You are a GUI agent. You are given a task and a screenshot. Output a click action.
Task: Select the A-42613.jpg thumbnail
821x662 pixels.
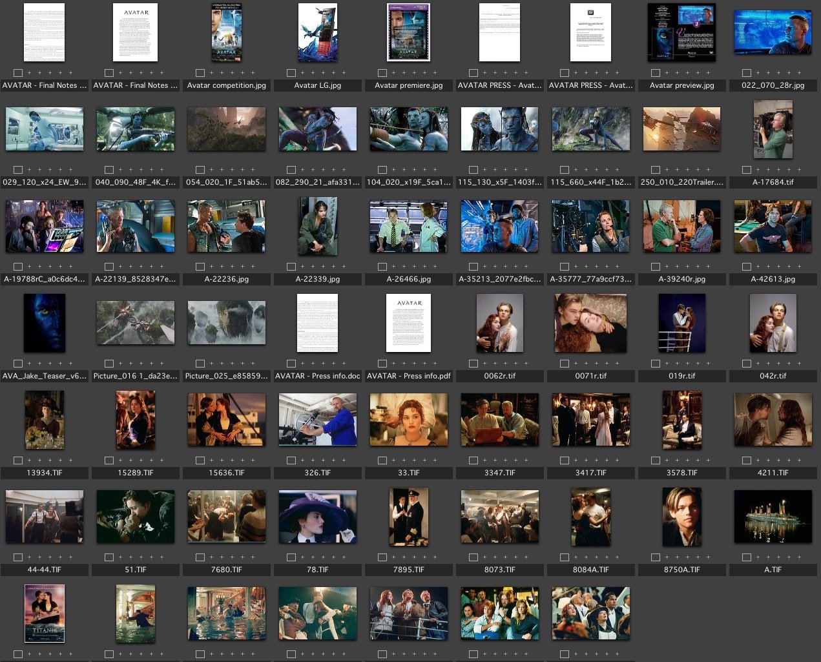click(773, 226)
